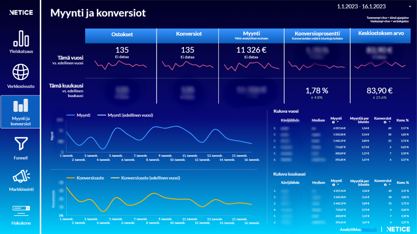Sort Kuluva kuukausi table by Konv. %
This screenshot has height=234, width=417.
(402, 183)
